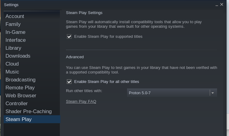Open the Proton 5.0-7 combo box
This screenshot has width=229, height=136.
click(169, 93)
